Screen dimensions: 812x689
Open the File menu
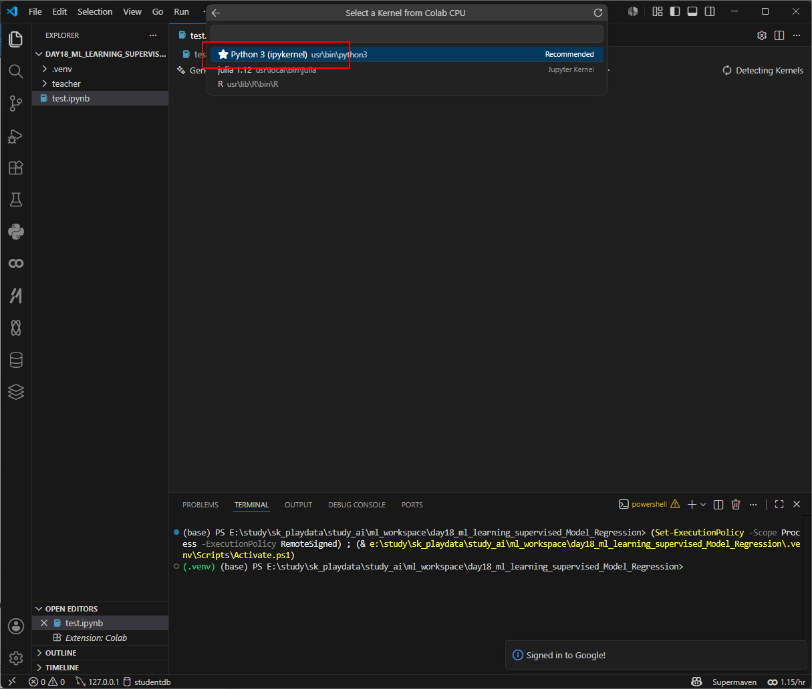click(35, 11)
